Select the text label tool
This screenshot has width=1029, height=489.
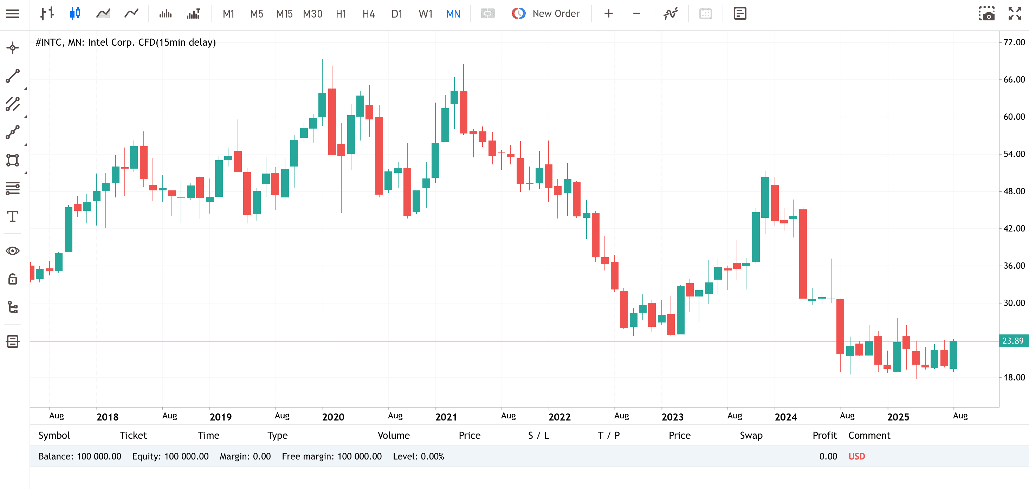coord(13,216)
